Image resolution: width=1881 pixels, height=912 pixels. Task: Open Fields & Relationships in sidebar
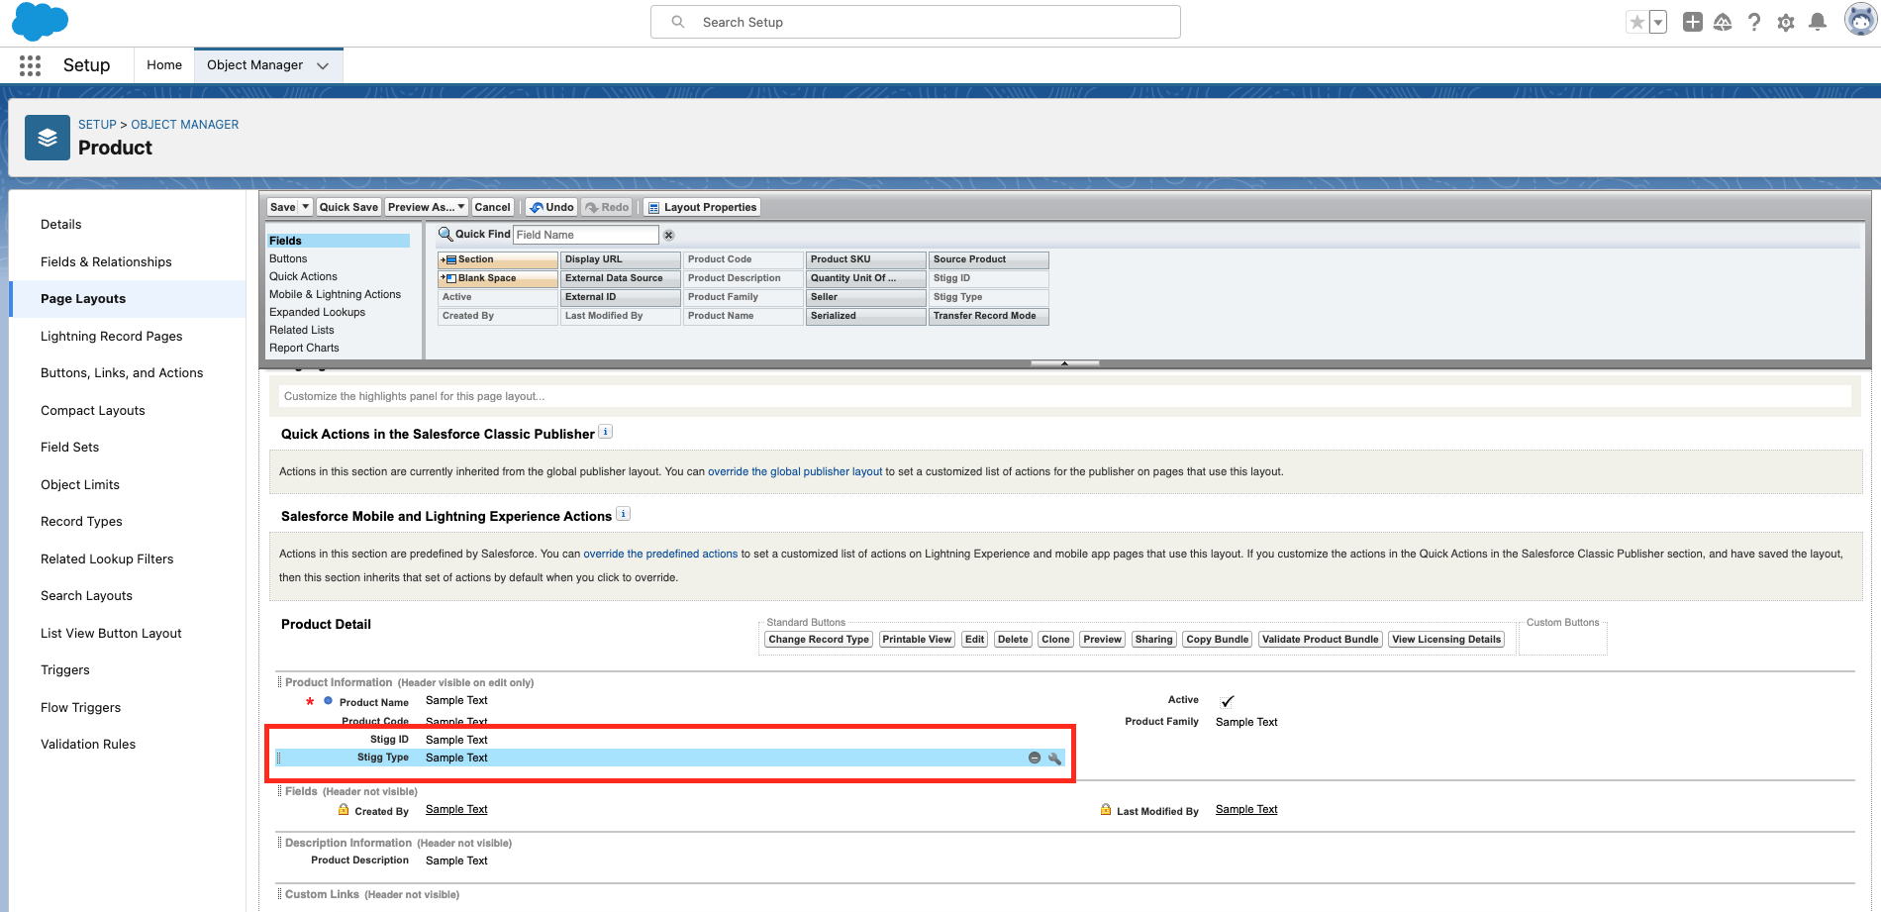click(x=106, y=261)
